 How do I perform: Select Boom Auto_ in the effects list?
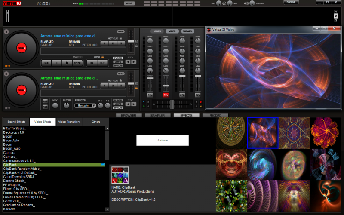tap(12, 141)
